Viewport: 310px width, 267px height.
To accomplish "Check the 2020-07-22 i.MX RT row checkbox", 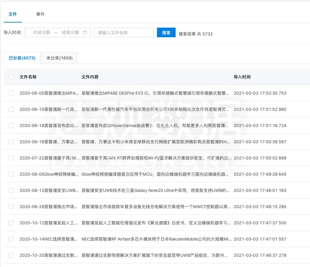I will coord(11,158).
